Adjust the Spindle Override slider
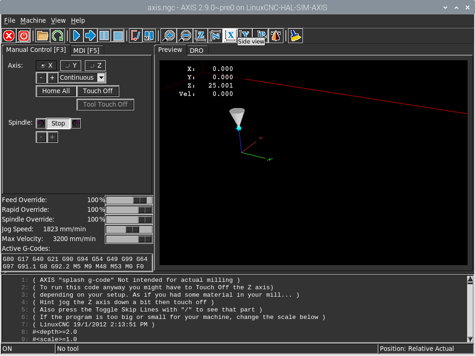The image size is (475, 356). click(129, 219)
